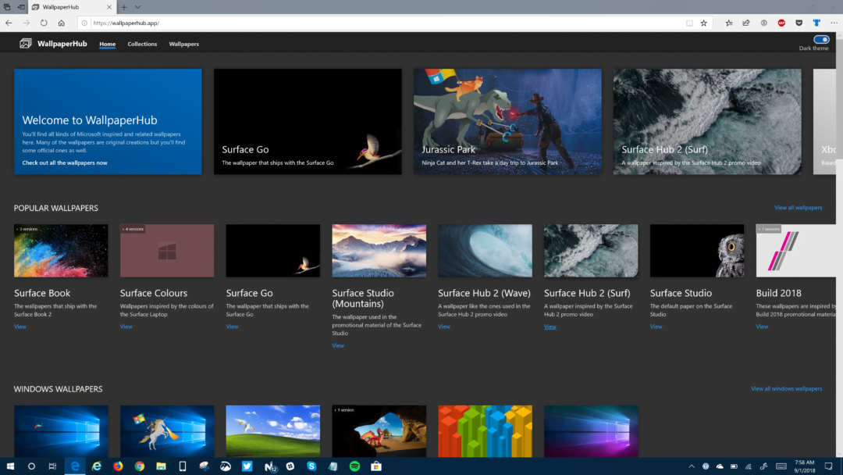Click the site information icon beside the URL
The height and width of the screenshot is (475, 843).
(x=84, y=23)
